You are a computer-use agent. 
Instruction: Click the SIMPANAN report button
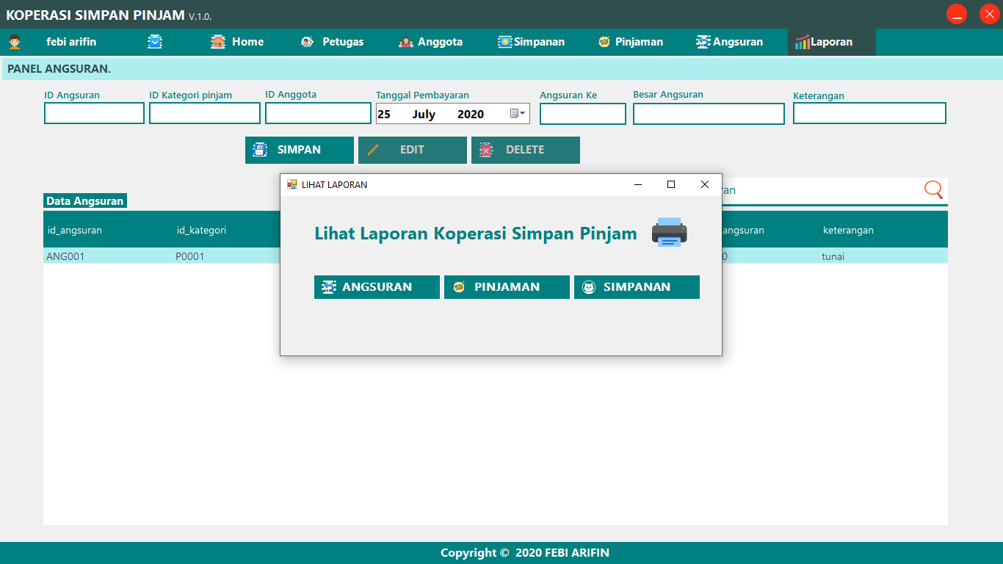point(636,286)
